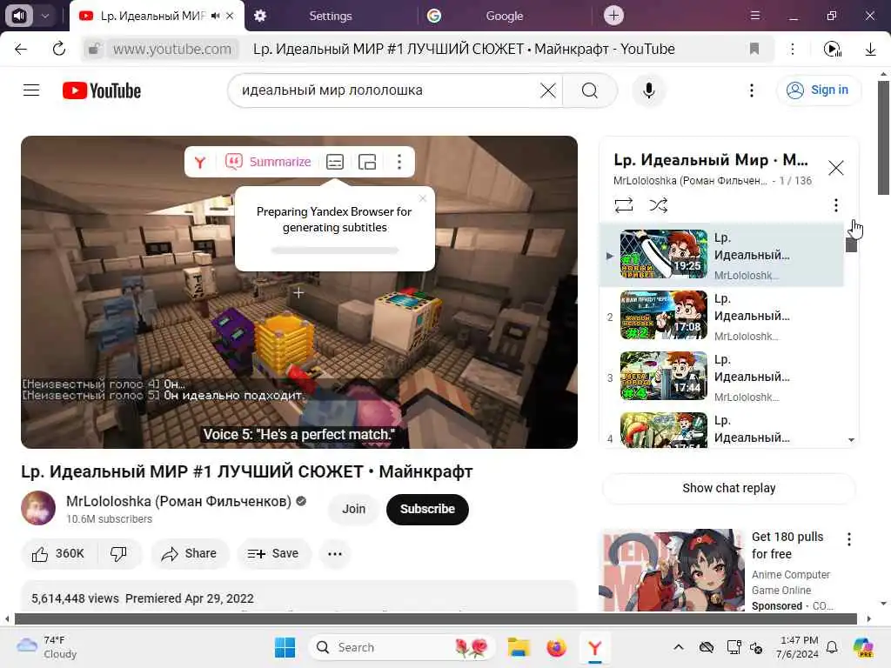
Task: Open the taskbar search box
Action: (x=402, y=647)
